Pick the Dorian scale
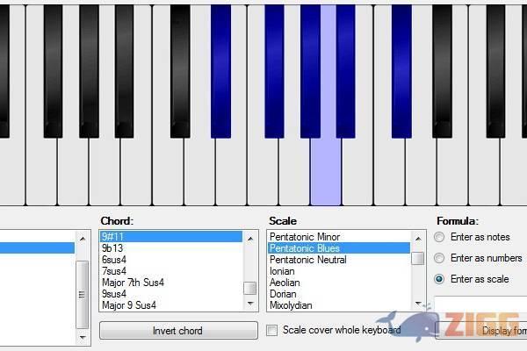 click(x=339, y=294)
